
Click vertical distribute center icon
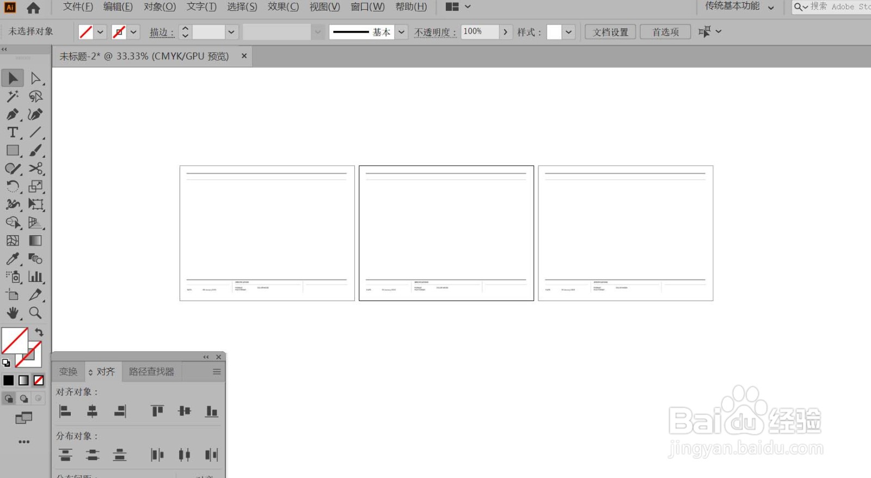point(93,455)
